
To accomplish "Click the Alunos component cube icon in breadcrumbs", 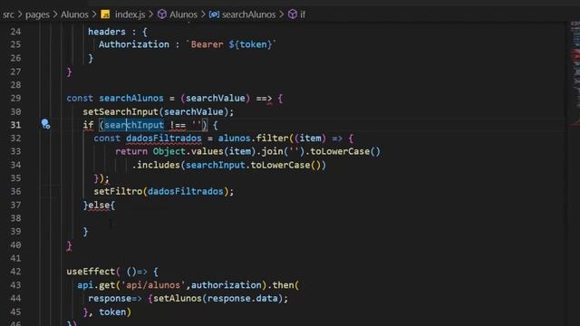I will tap(162, 14).
